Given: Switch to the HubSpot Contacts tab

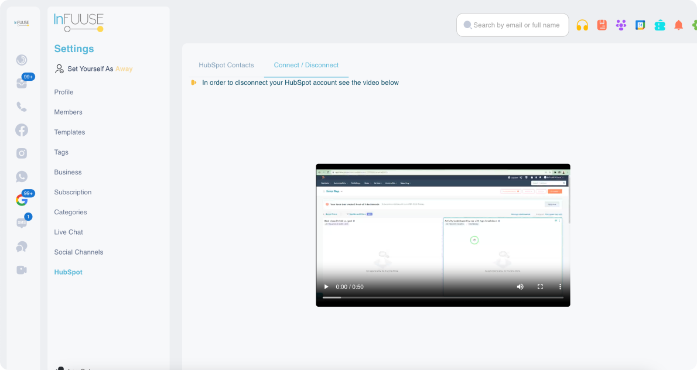Looking at the screenshot, I should tap(226, 65).
